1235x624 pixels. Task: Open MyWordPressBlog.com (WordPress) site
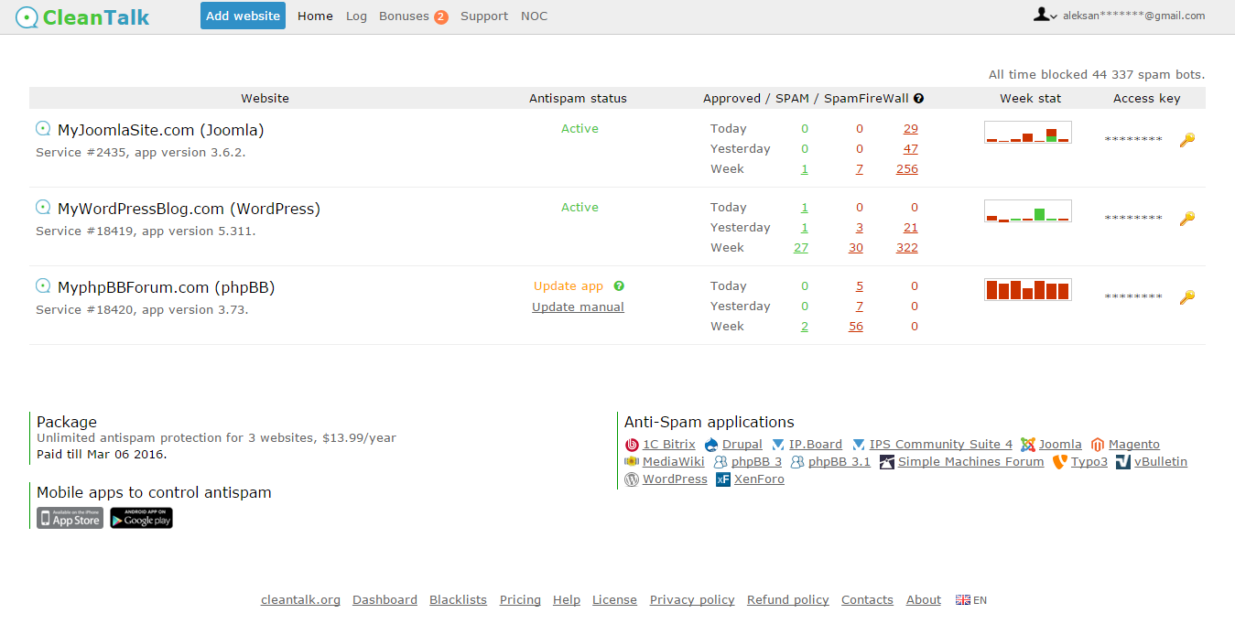coord(189,209)
